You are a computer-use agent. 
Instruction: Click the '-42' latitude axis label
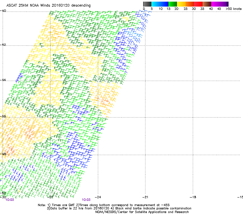pyautogui.click(x=3, y=44)
